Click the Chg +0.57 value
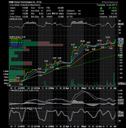This screenshot has height=128, width=126. tap(114, 11)
